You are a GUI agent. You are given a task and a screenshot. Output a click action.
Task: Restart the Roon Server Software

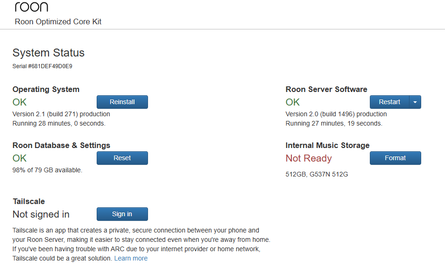click(389, 102)
